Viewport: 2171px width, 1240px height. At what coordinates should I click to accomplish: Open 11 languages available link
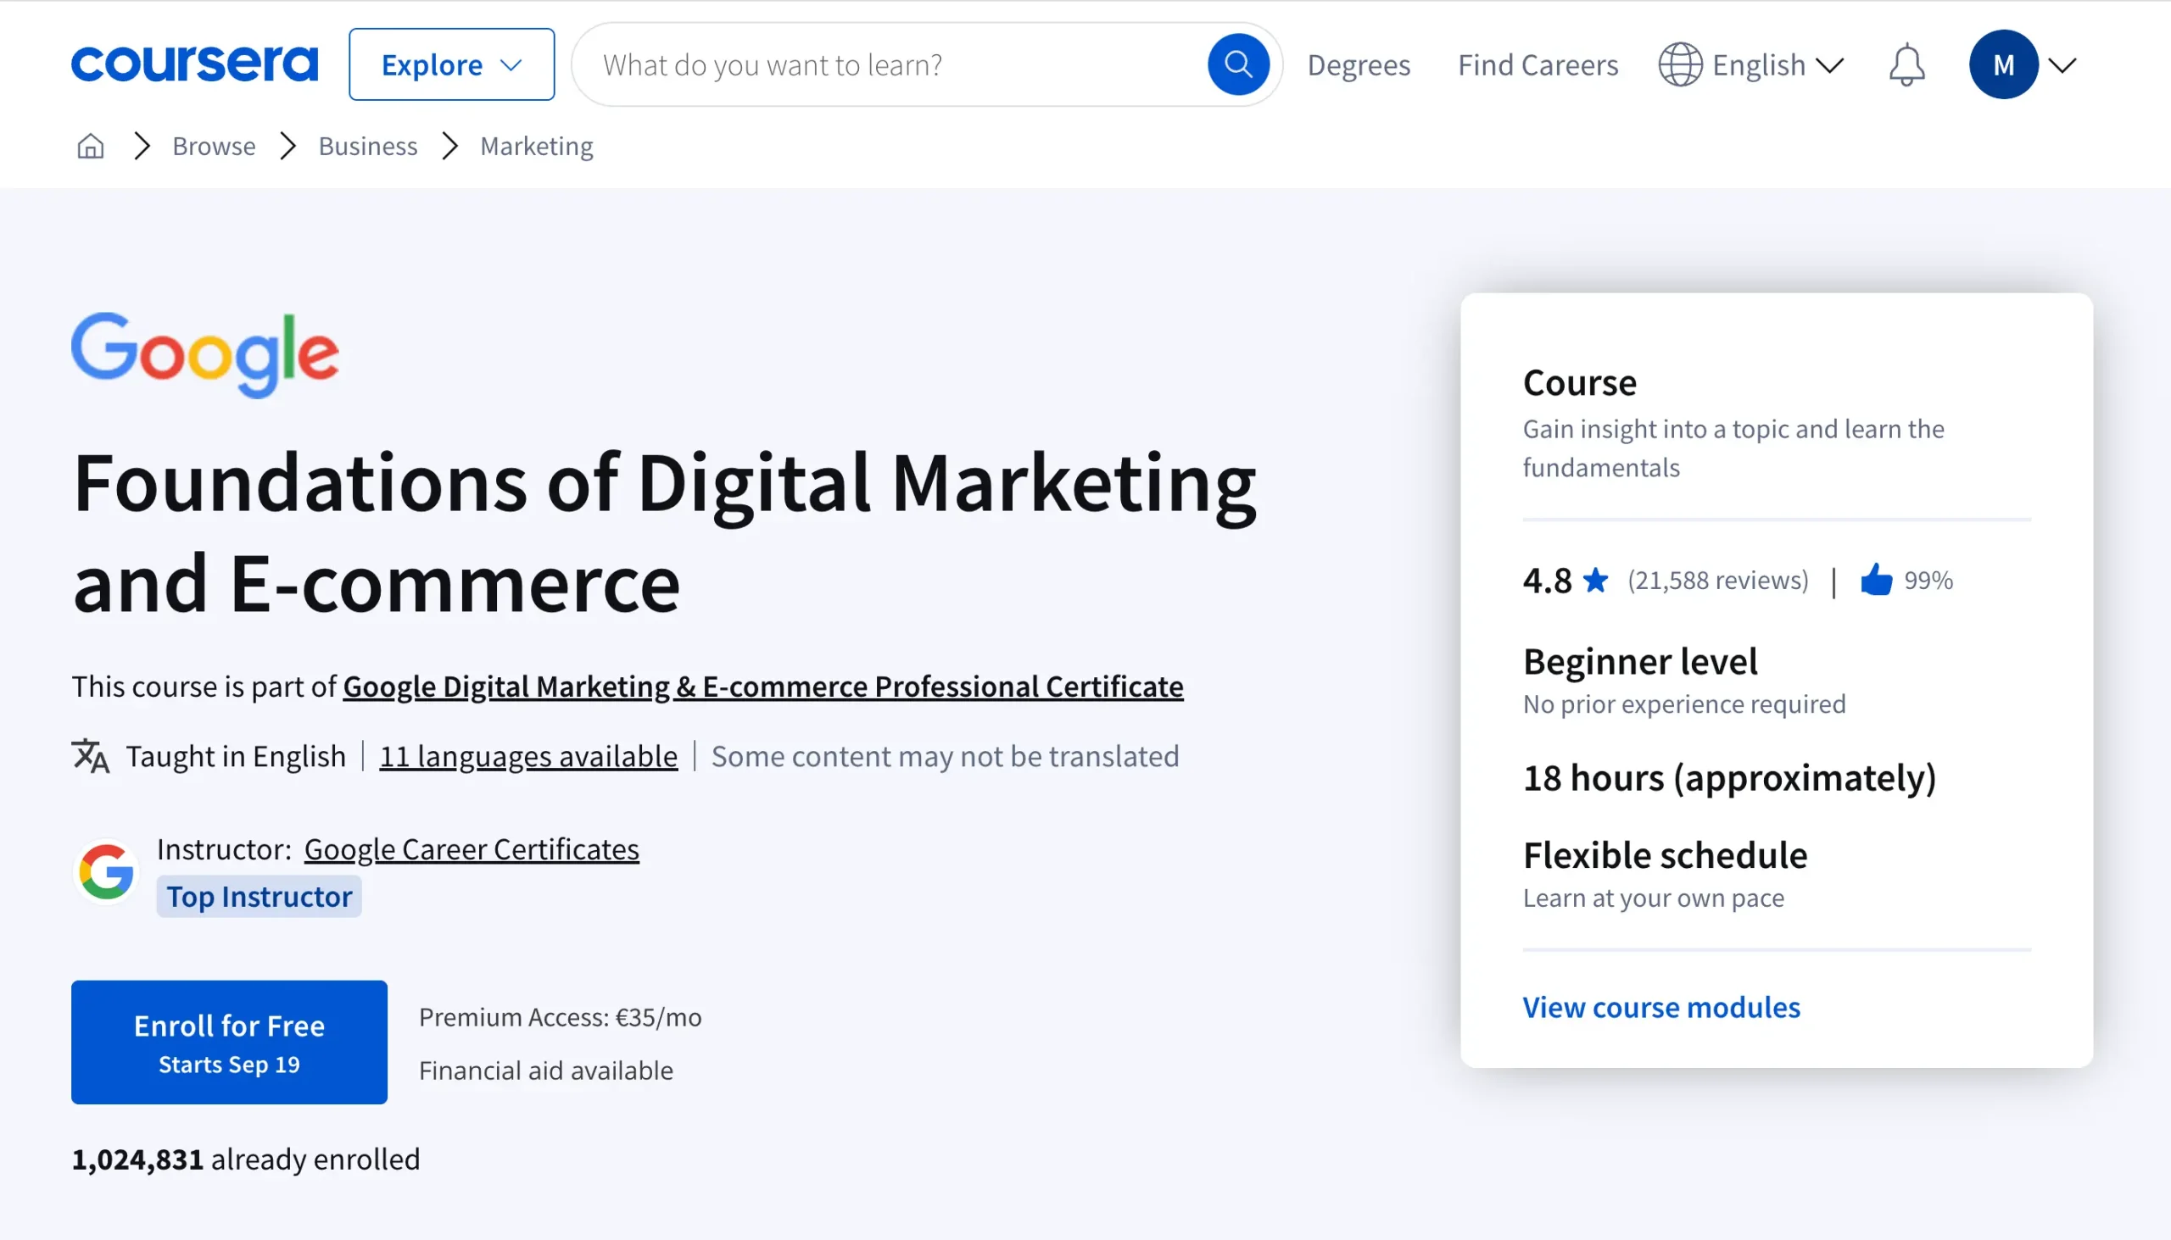528,755
